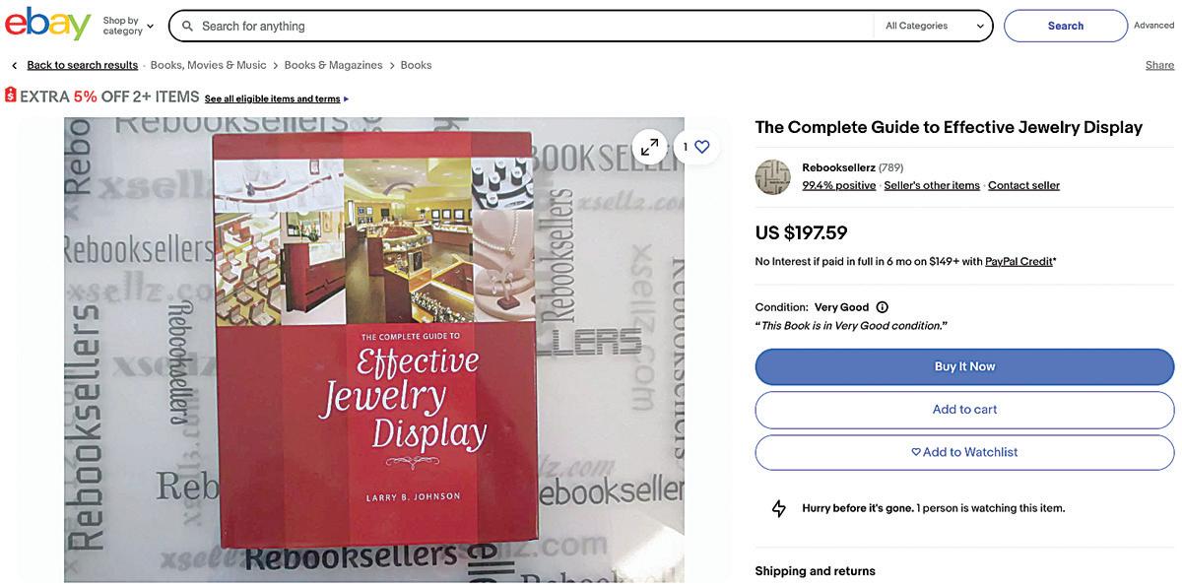Toggle Add to Watchlist
The width and height of the screenshot is (1182, 587).
pos(964,453)
